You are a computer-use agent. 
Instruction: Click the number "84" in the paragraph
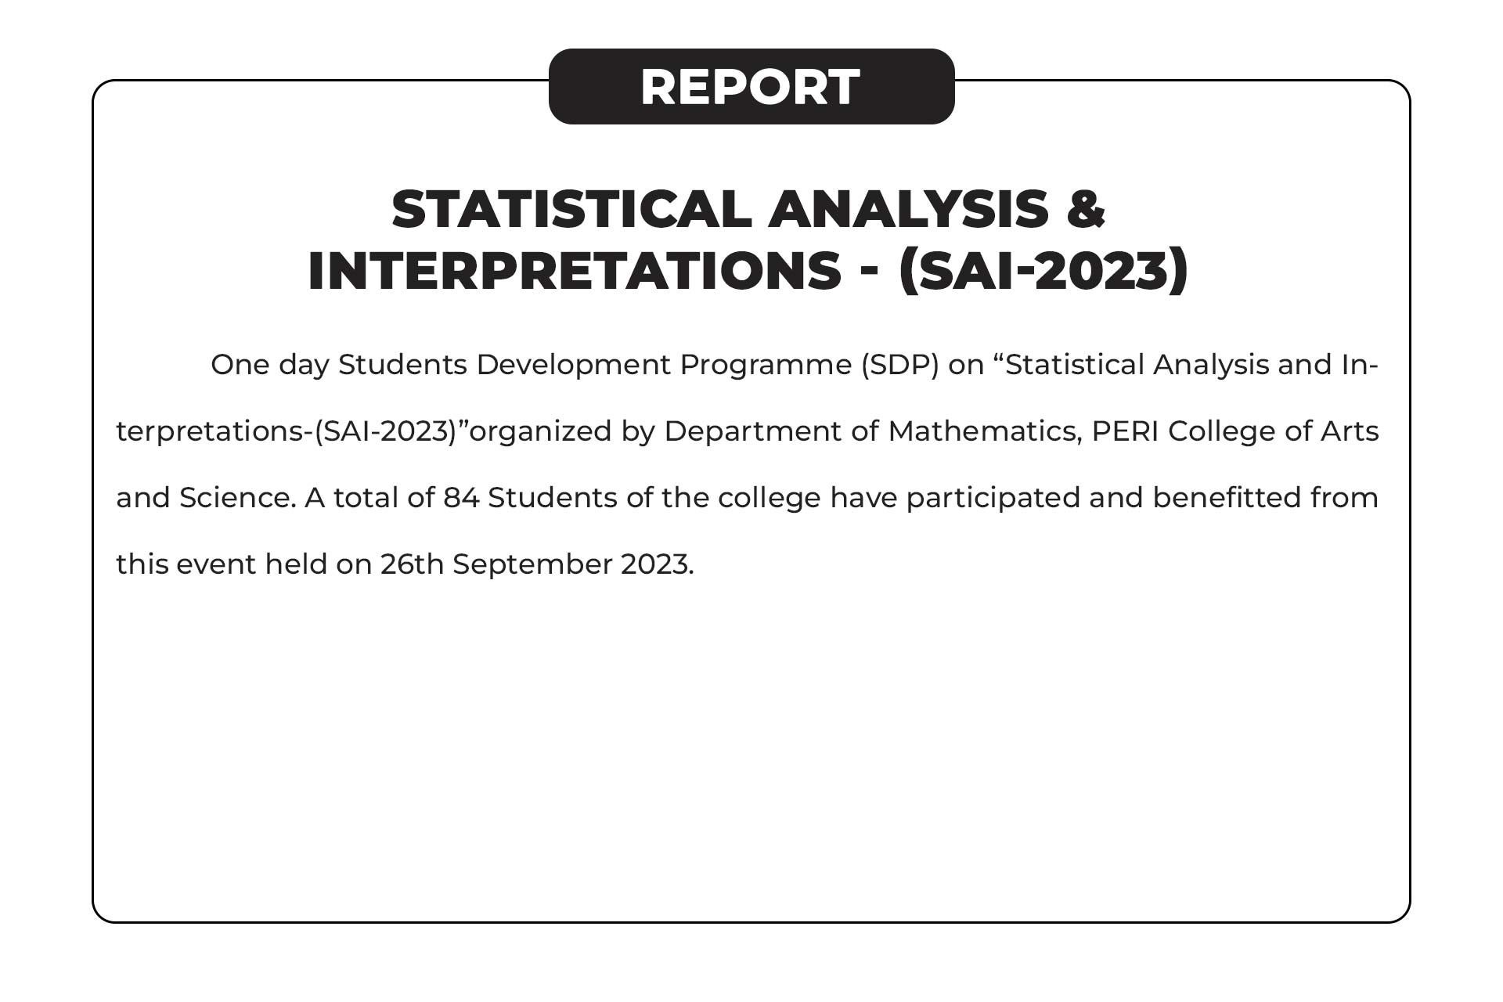[461, 498]
